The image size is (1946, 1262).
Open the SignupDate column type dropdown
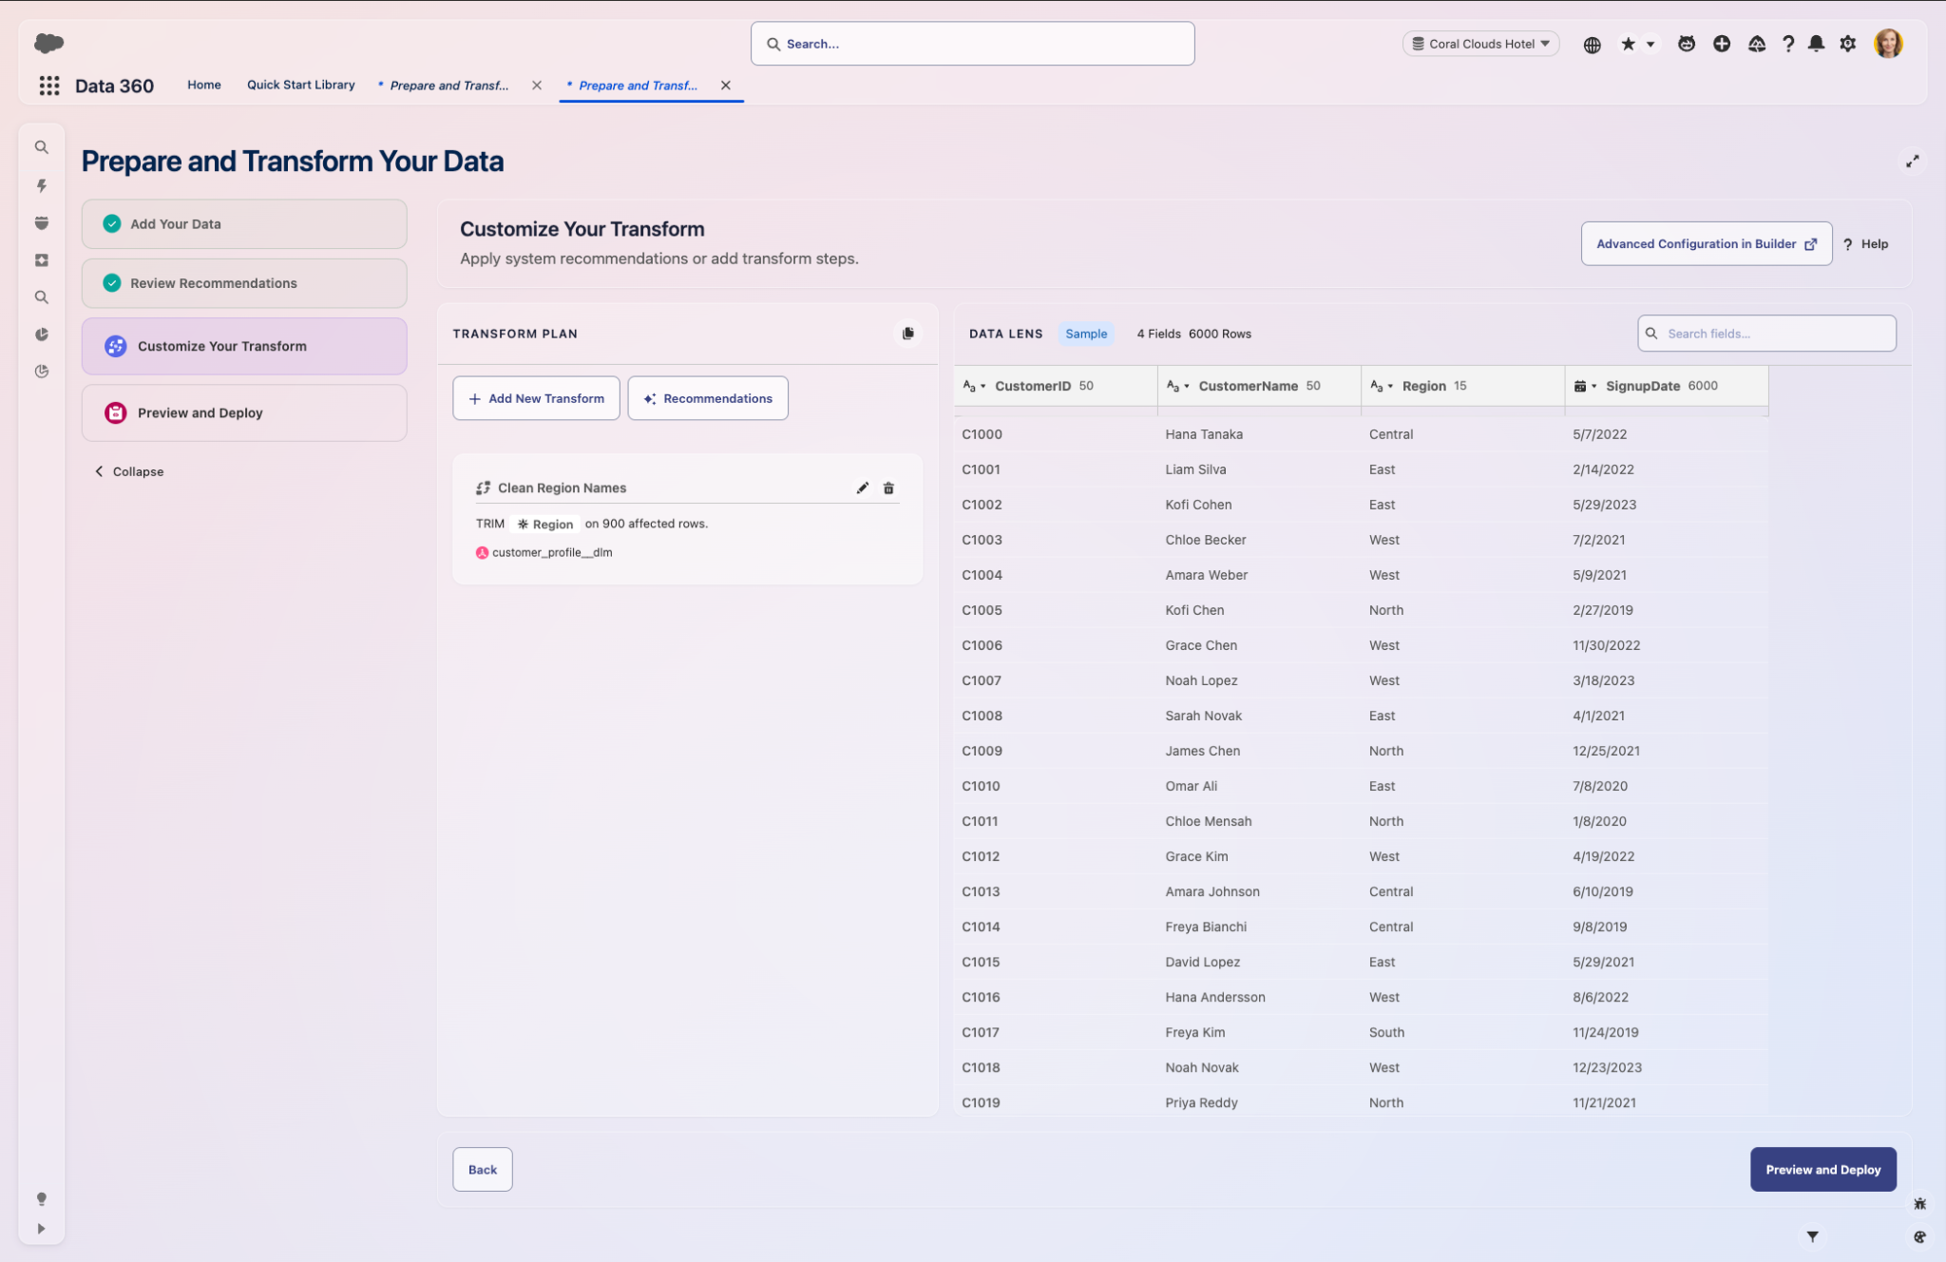[1586, 387]
